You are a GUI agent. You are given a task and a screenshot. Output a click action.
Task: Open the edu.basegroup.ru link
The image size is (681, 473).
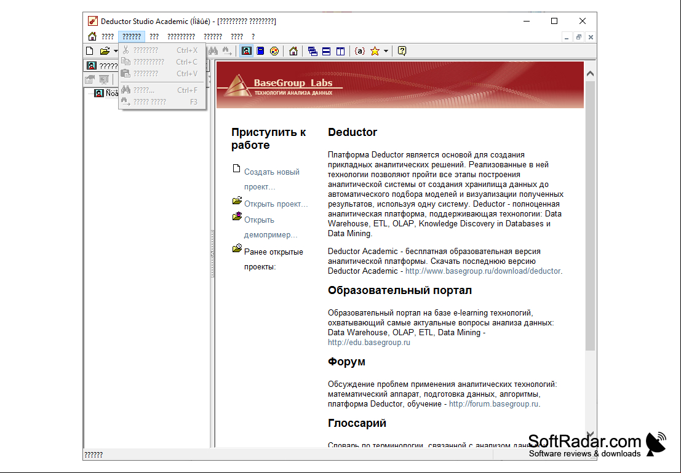[368, 342]
